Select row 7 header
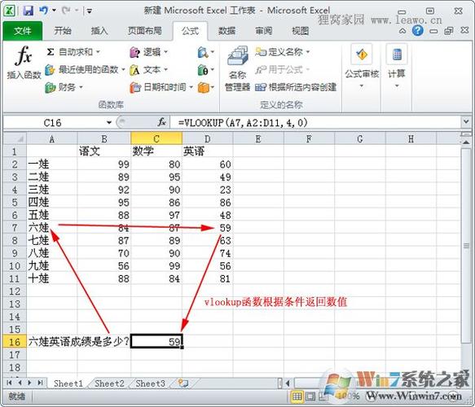 click(15, 227)
